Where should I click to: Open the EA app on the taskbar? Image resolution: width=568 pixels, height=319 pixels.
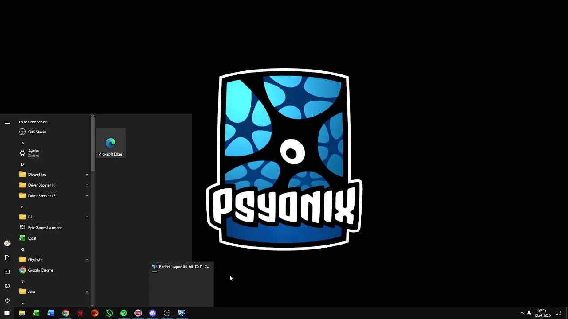pos(95,313)
